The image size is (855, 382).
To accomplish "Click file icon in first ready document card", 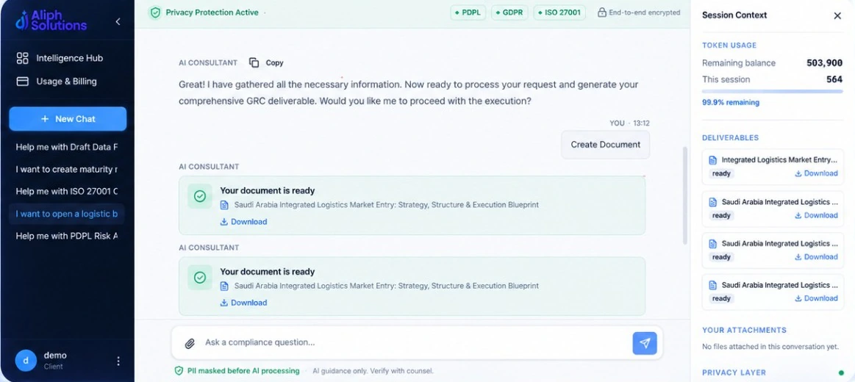I will (223, 206).
